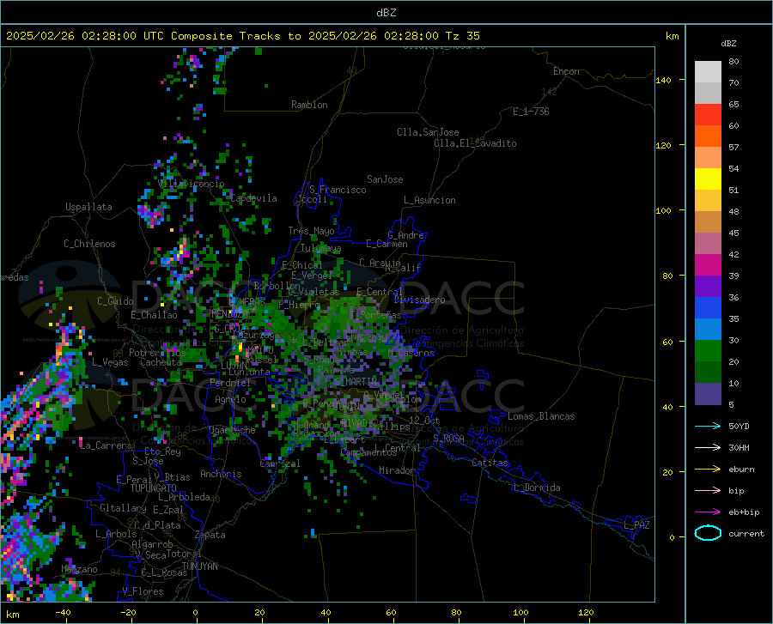Click the C_Chilenos label on map
The image size is (773, 624).
89,244
